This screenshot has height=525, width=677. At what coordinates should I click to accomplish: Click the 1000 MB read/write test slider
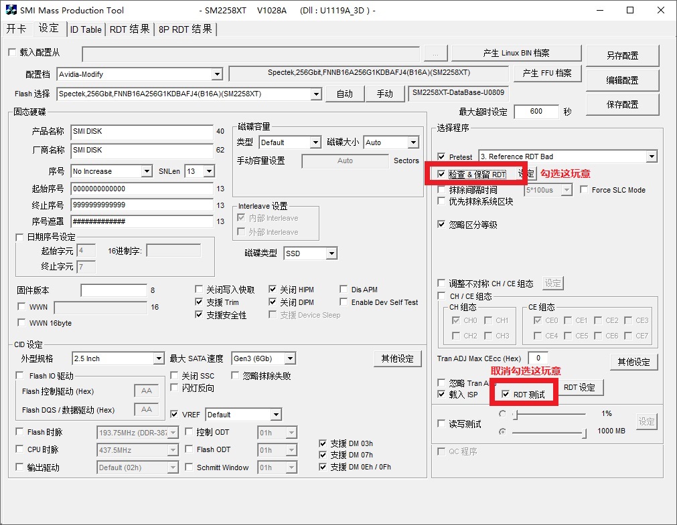click(549, 433)
